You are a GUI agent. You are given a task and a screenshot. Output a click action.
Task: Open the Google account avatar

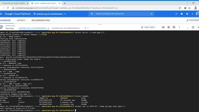click(197, 14)
